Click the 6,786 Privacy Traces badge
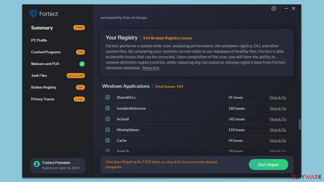 pyautogui.click(x=79, y=99)
